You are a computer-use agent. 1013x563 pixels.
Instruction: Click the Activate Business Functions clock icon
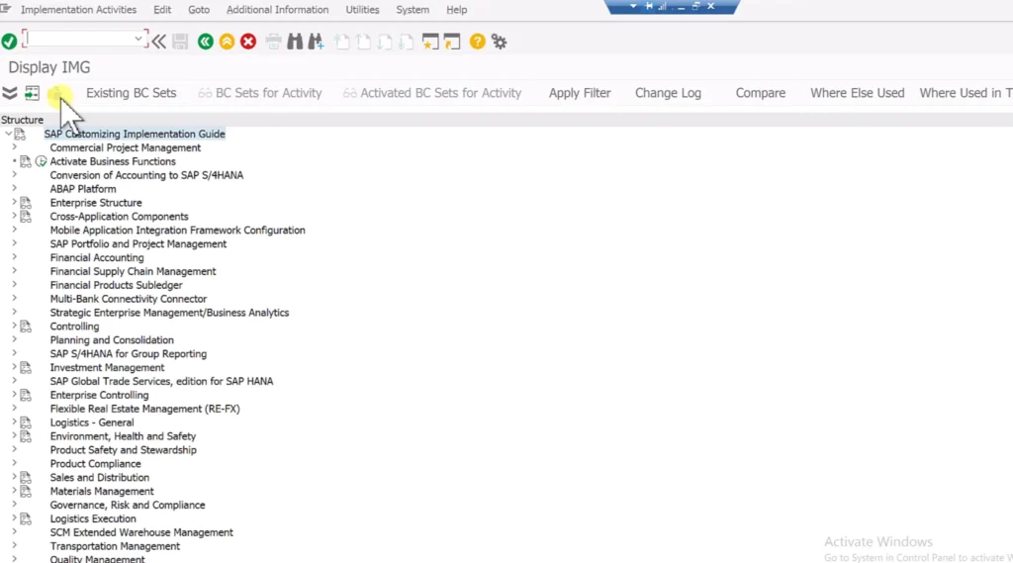tap(42, 161)
